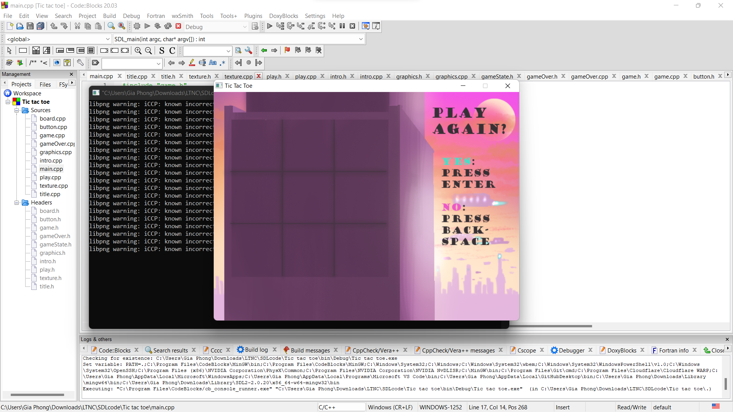Open gameOver.cpp from the Sources tree
Viewport: 733px width, 412px height.
[57, 143]
